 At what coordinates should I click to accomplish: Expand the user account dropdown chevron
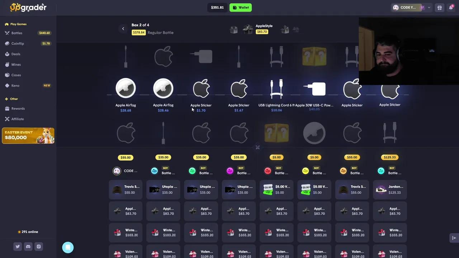[x=429, y=8]
